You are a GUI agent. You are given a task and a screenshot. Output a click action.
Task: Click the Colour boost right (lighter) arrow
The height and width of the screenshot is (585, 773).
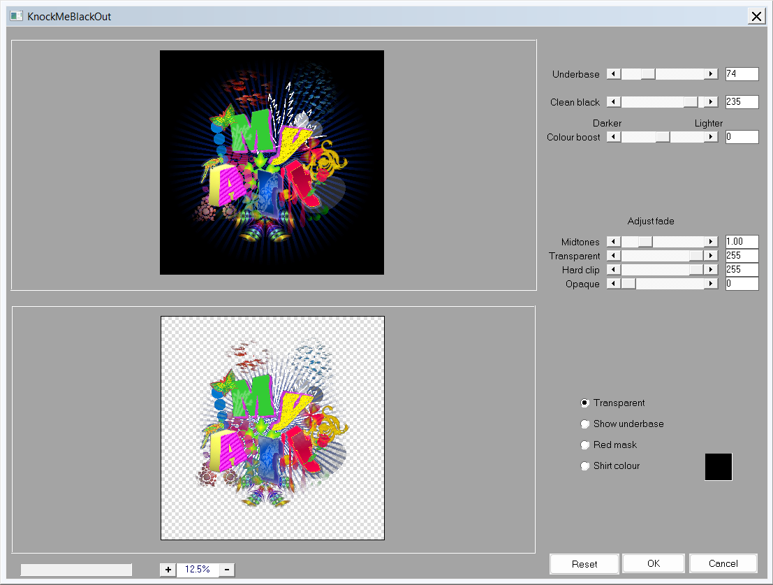(x=711, y=136)
